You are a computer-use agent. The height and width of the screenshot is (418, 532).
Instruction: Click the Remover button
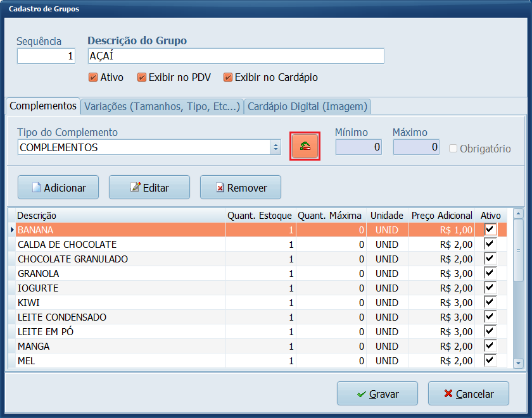point(240,187)
